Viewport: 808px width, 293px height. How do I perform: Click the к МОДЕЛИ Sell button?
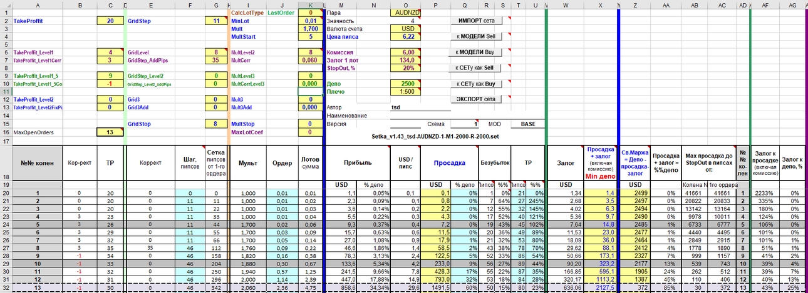476,36
